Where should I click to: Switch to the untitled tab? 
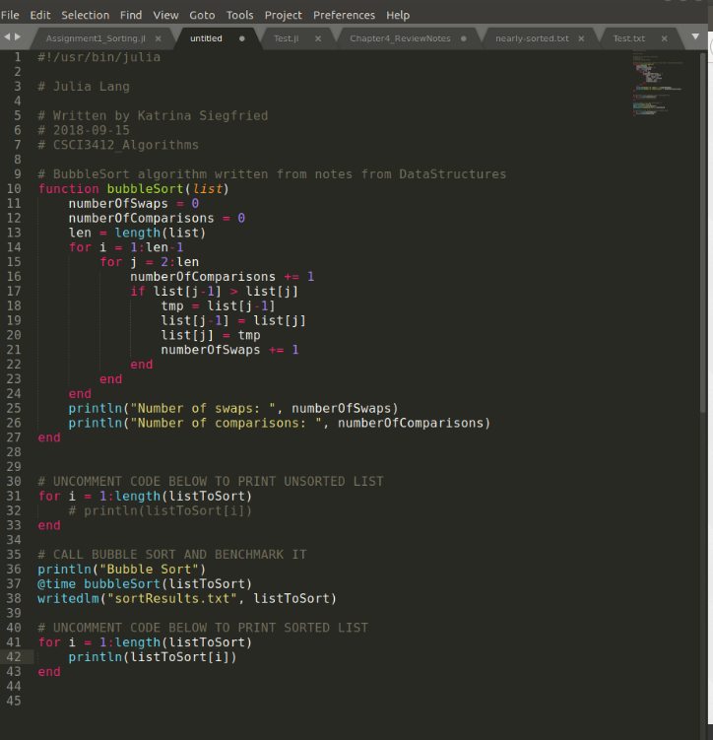click(x=206, y=38)
